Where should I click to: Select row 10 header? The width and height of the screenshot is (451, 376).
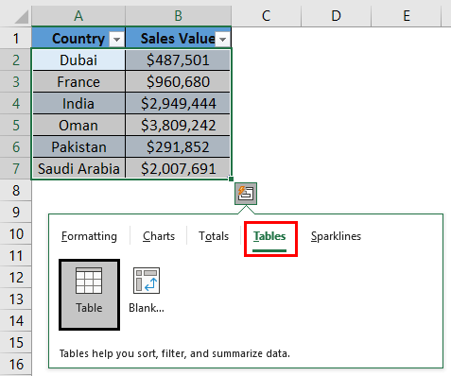[16, 234]
